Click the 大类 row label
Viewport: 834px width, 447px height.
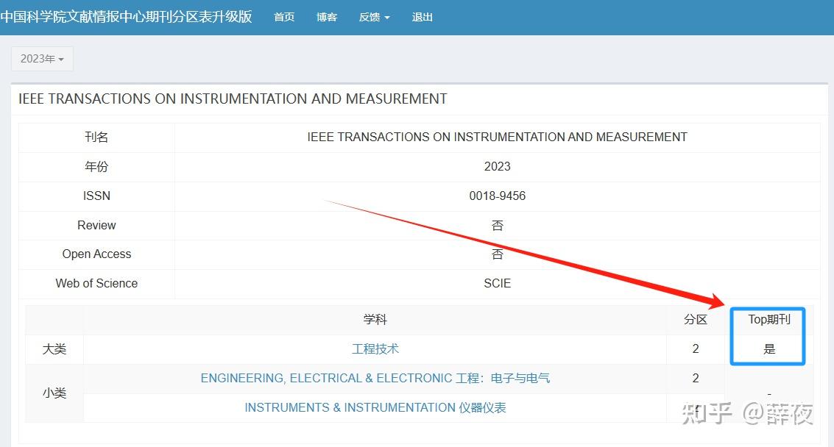point(54,349)
